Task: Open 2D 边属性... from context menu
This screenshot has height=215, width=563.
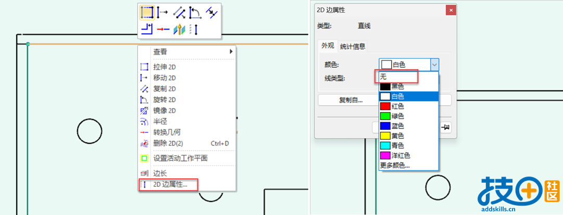Action: [x=186, y=184]
